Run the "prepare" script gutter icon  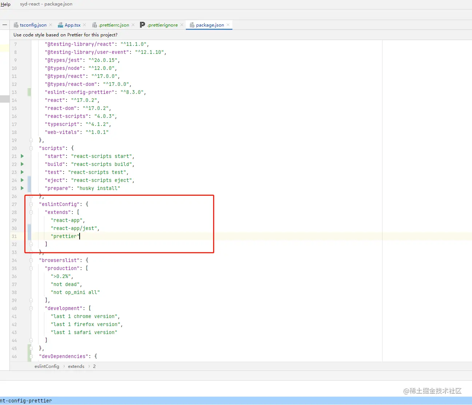(x=22, y=188)
